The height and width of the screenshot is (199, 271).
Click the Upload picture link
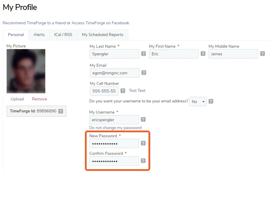click(x=17, y=99)
